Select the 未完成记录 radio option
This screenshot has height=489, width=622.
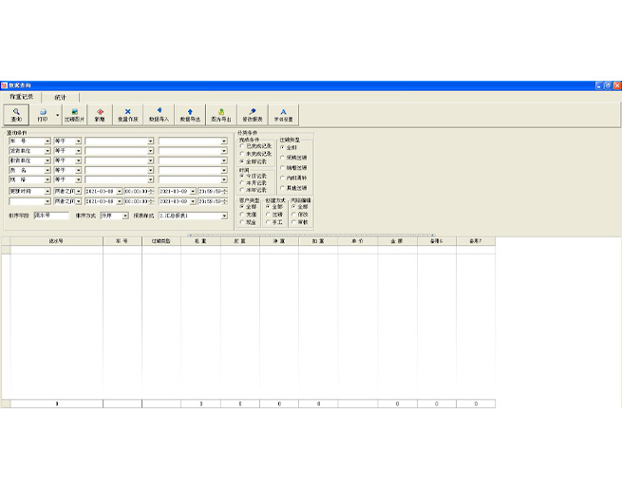click(x=242, y=154)
